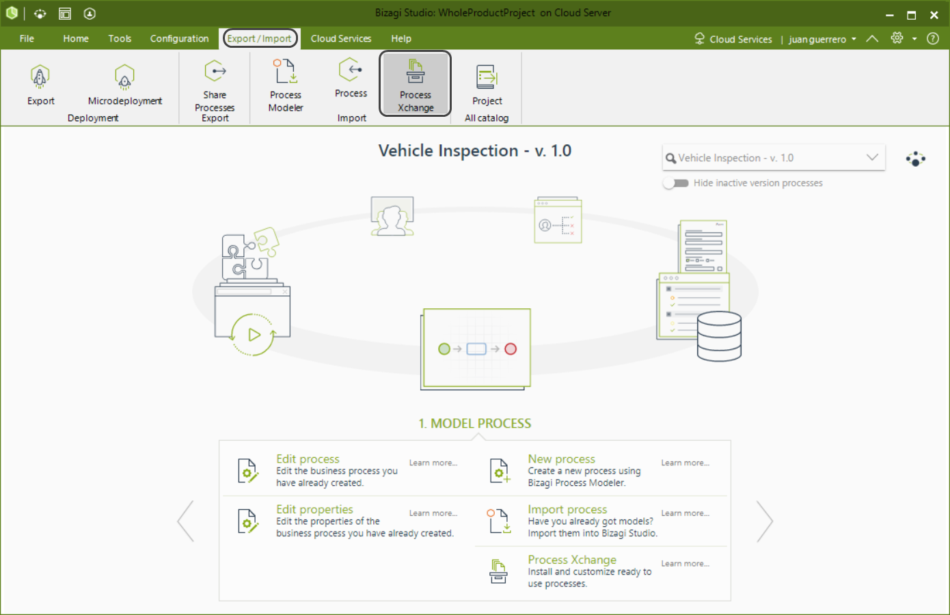Open the settings gear icon
This screenshot has height=615, width=950.
(x=897, y=38)
